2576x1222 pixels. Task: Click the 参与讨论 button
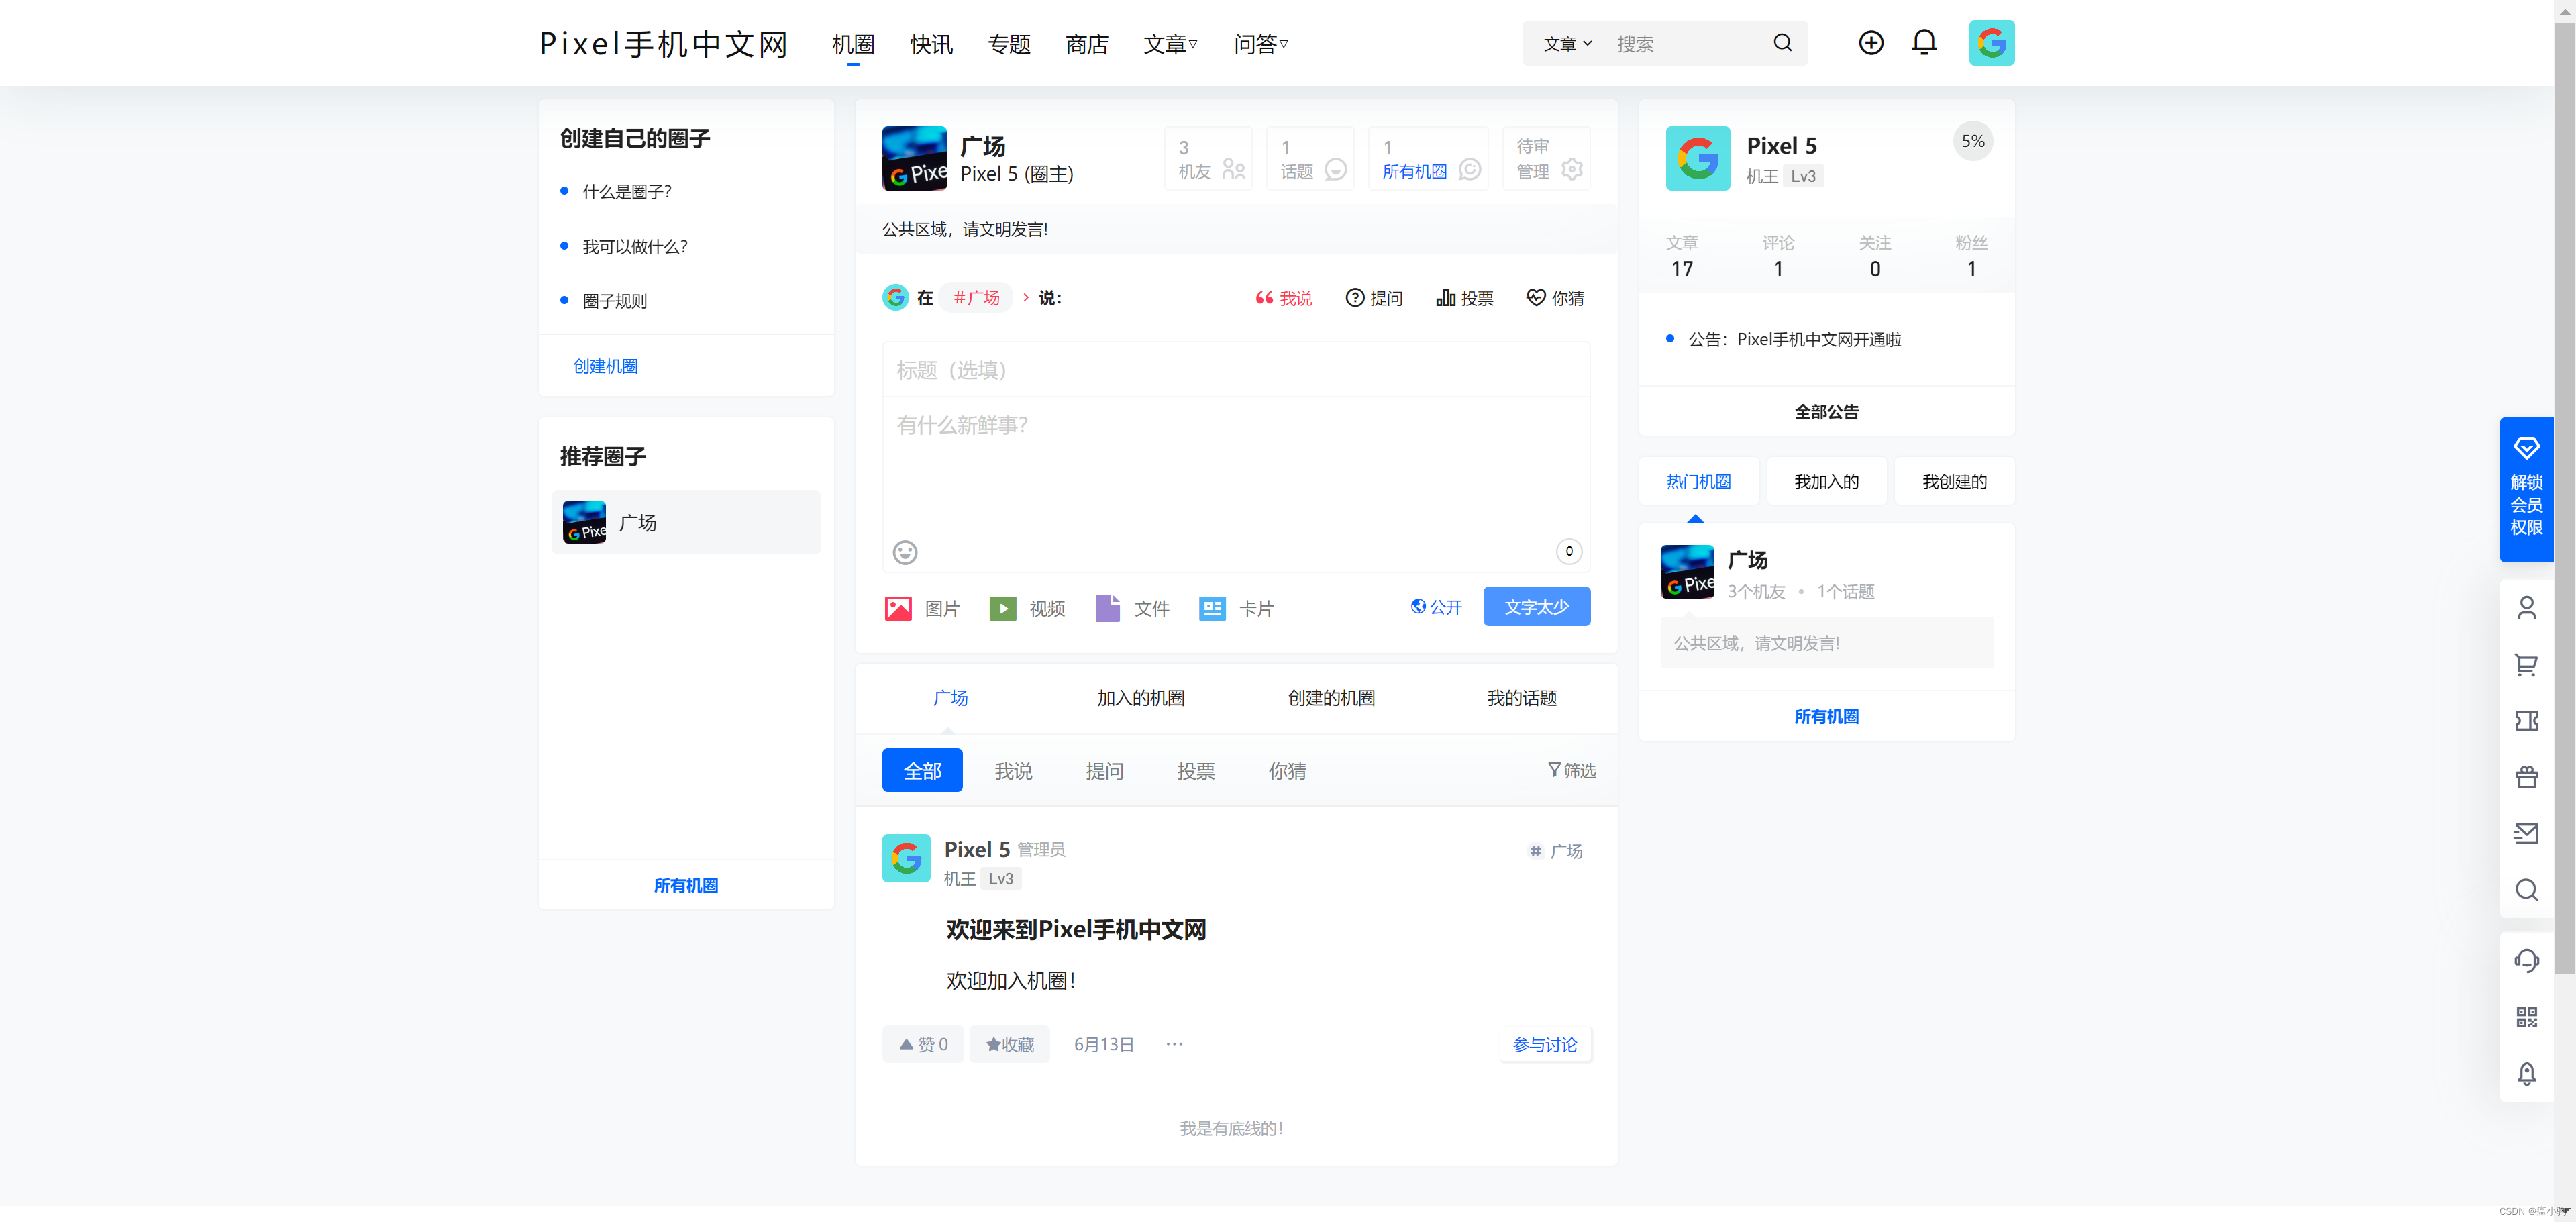tap(1544, 1044)
